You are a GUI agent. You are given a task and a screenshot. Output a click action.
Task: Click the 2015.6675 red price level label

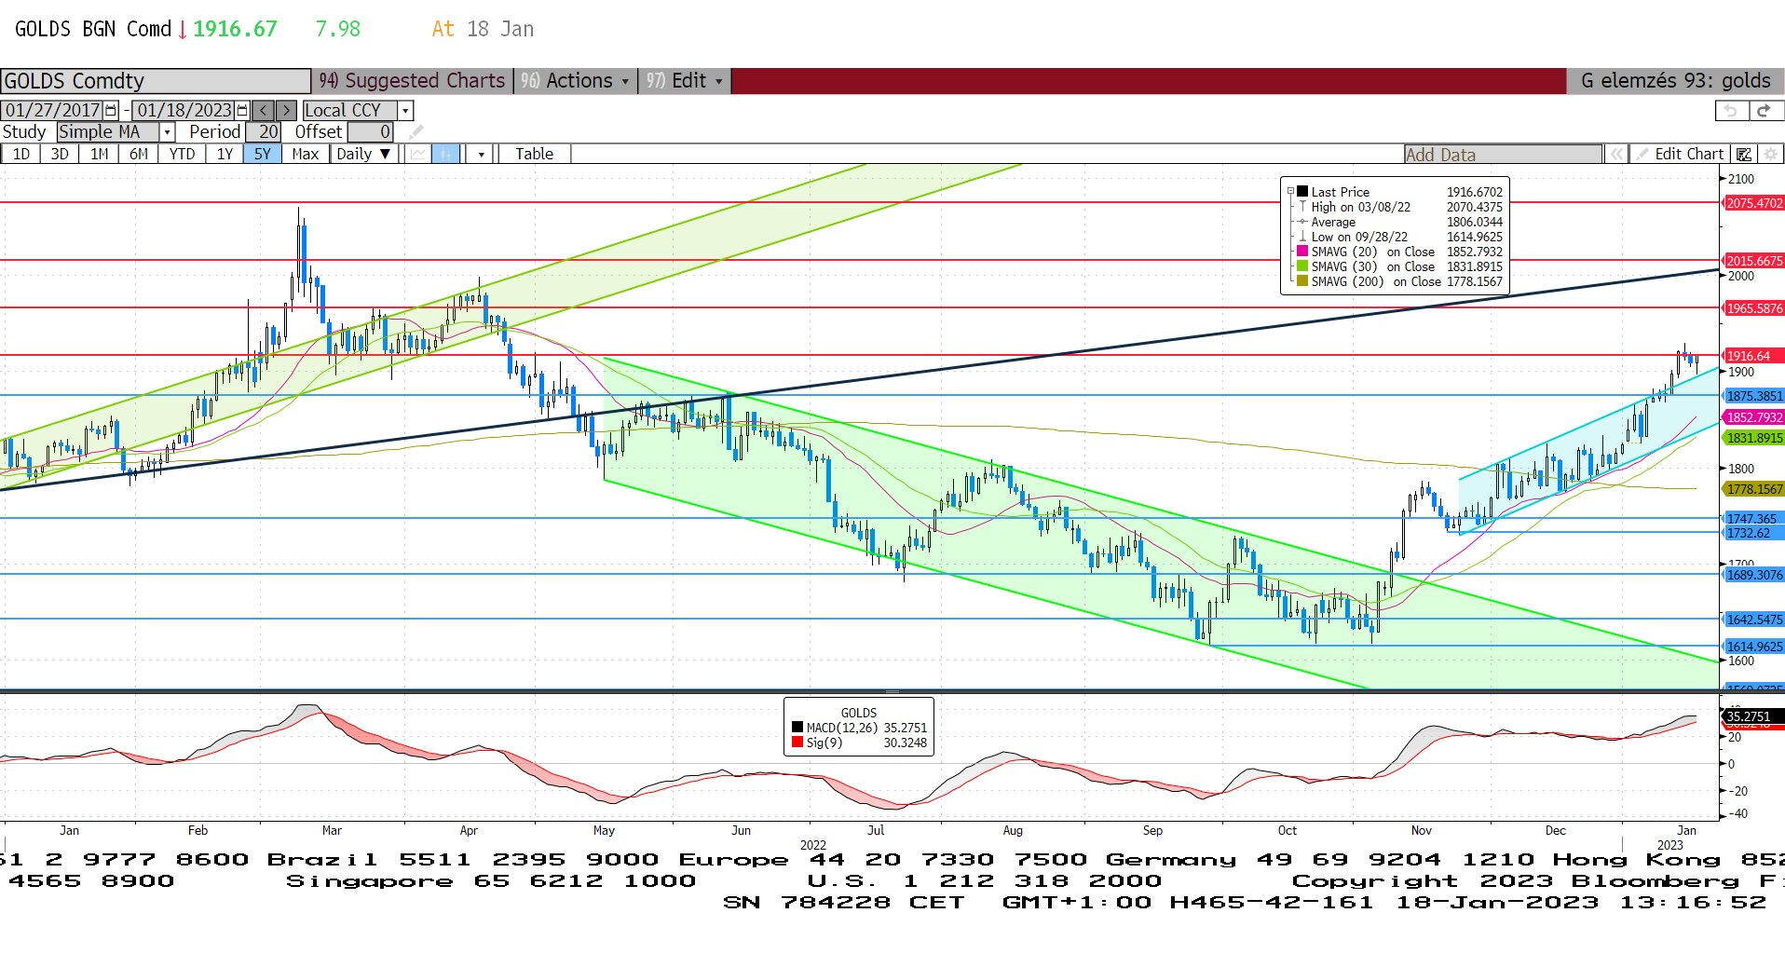(1753, 261)
